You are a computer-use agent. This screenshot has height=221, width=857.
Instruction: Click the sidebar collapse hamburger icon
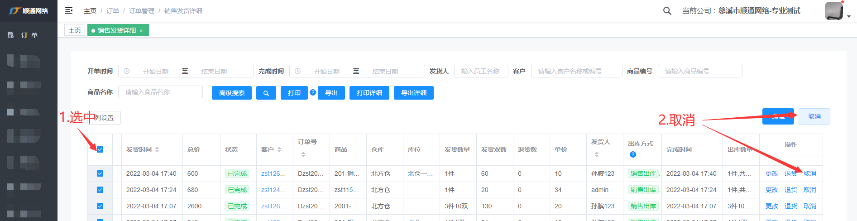69,10
